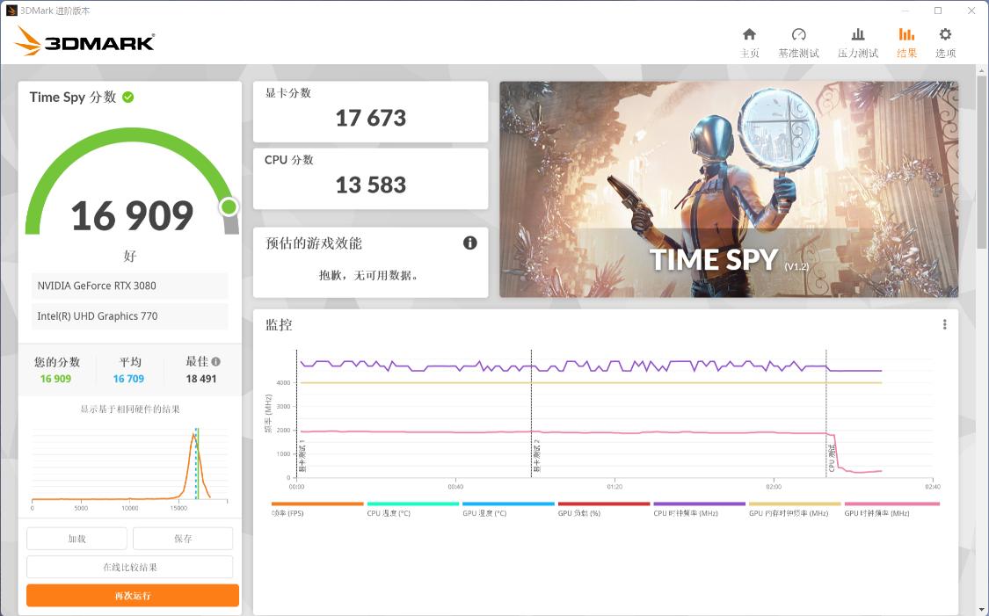Go to the 主页 home icon
The width and height of the screenshot is (989, 616).
[749, 35]
